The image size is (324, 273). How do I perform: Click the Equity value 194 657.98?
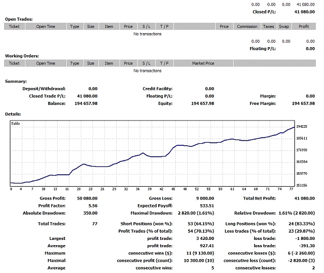pos(203,103)
